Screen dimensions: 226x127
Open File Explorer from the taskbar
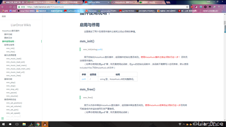click(x=24, y=124)
